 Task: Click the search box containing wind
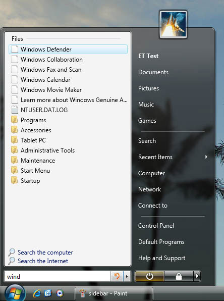click(x=58, y=277)
